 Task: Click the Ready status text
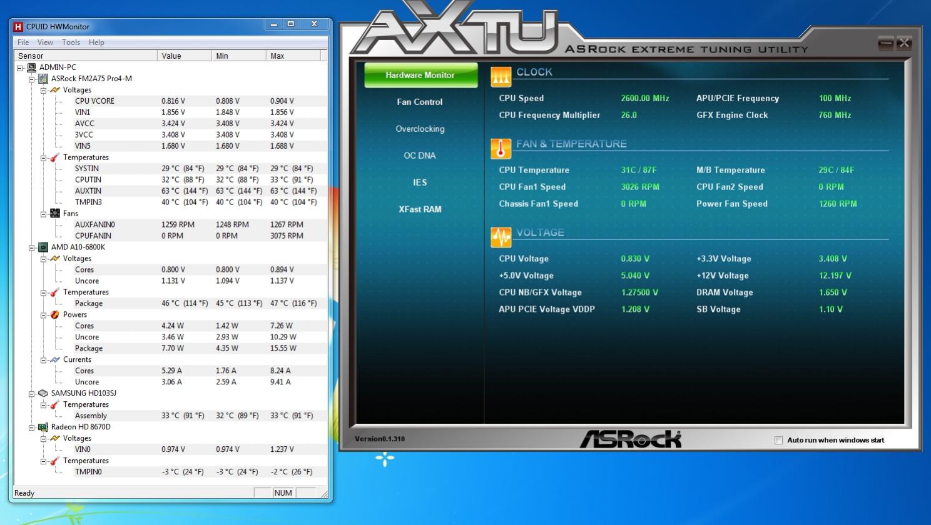click(x=24, y=494)
